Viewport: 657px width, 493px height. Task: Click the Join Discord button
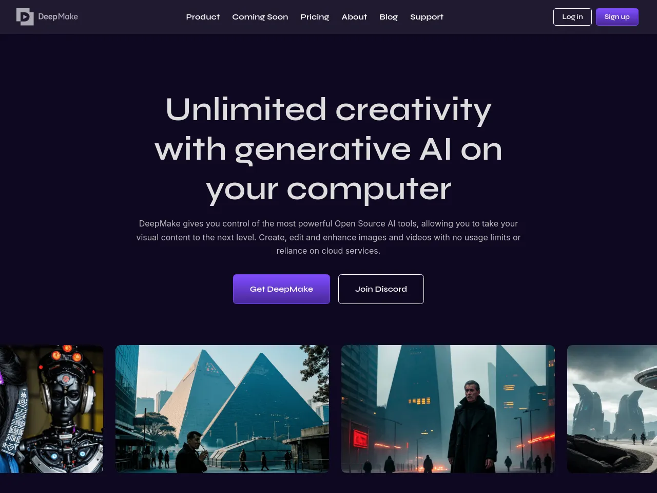pos(381,289)
